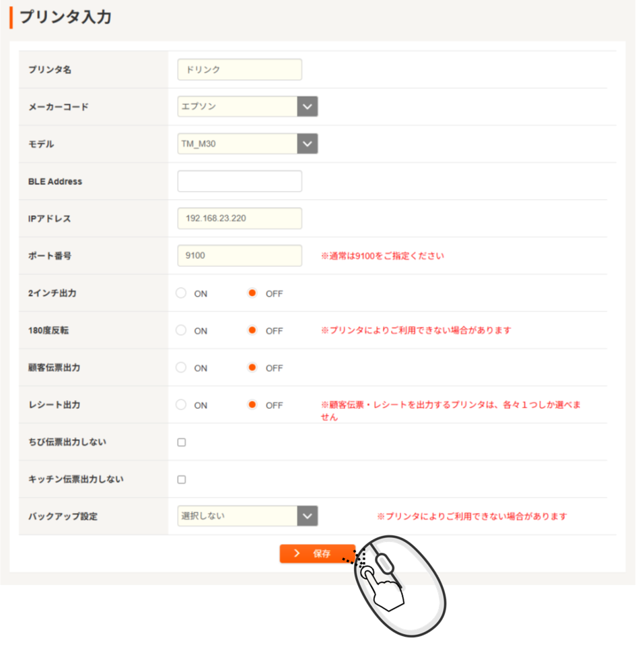Viewport: 636px width, 655px height.
Task: Click the プリンタ入力 page heading
Action: click(x=66, y=17)
